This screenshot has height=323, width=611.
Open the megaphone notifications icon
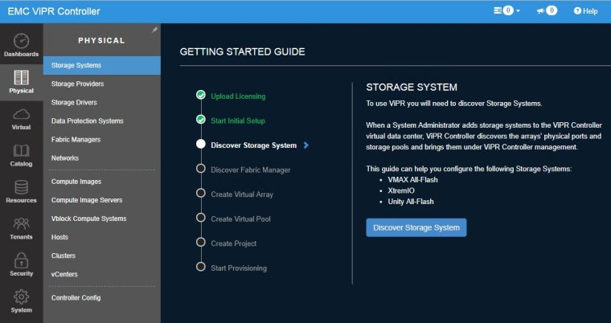pos(540,11)
